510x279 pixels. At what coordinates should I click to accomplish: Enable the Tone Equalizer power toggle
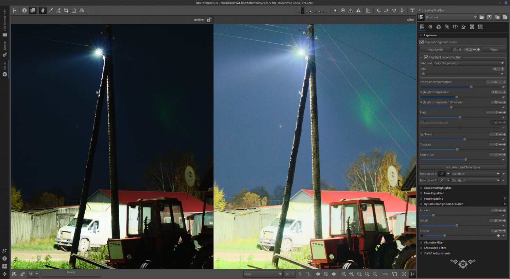[x=421, y=193]
